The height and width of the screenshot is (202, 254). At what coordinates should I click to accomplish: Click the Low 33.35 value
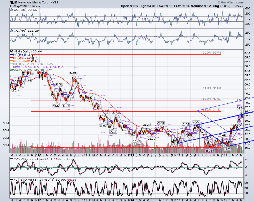point(164,6)
